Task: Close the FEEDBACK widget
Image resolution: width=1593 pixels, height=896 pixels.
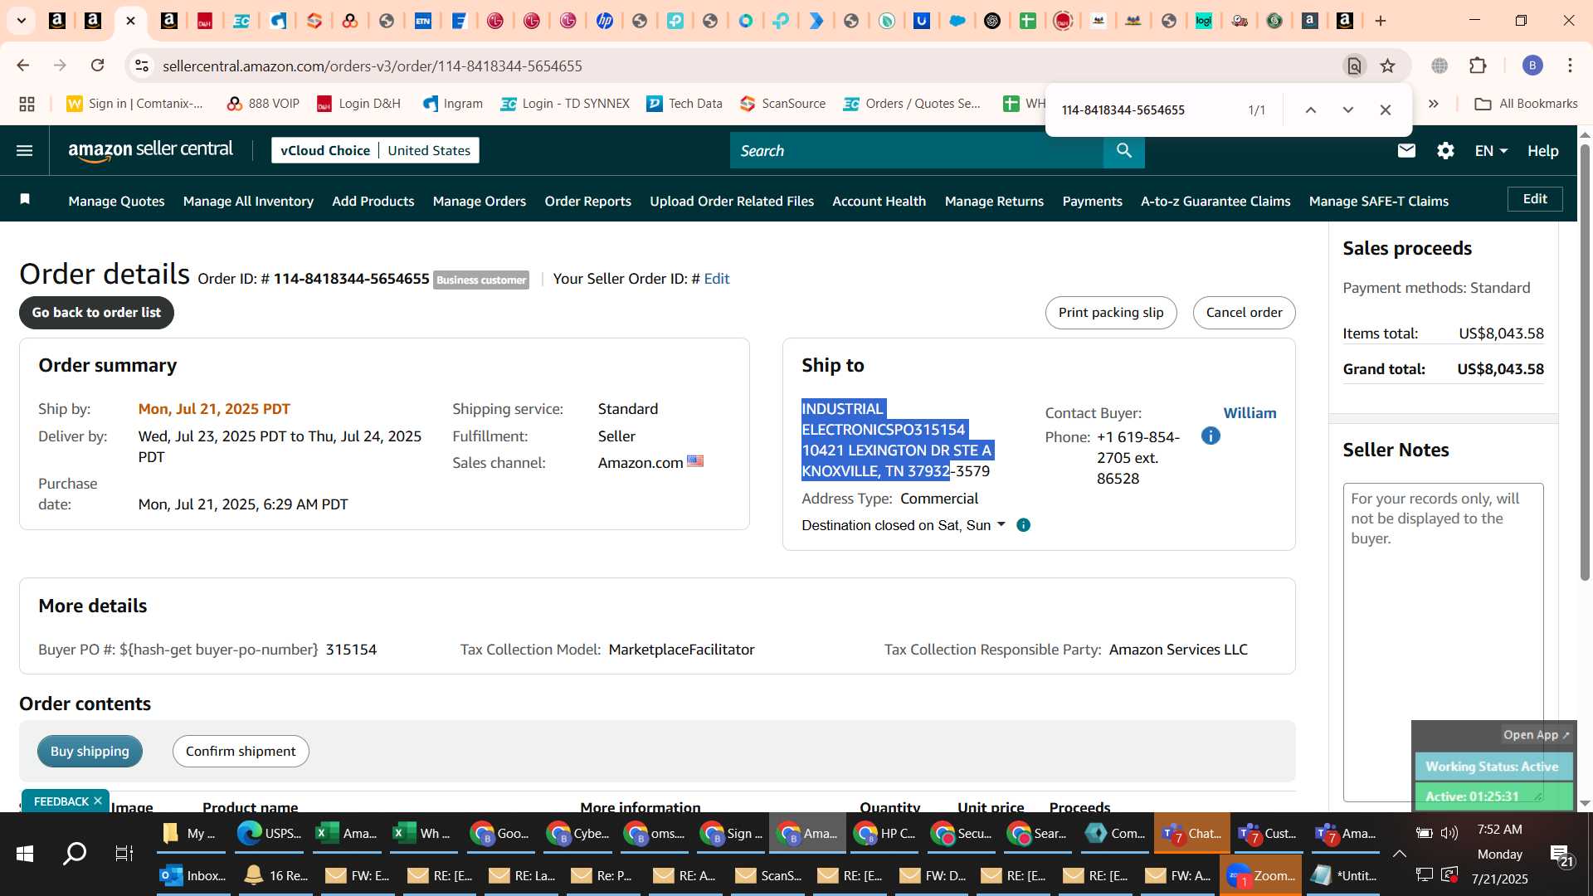Action: (98, 801)
